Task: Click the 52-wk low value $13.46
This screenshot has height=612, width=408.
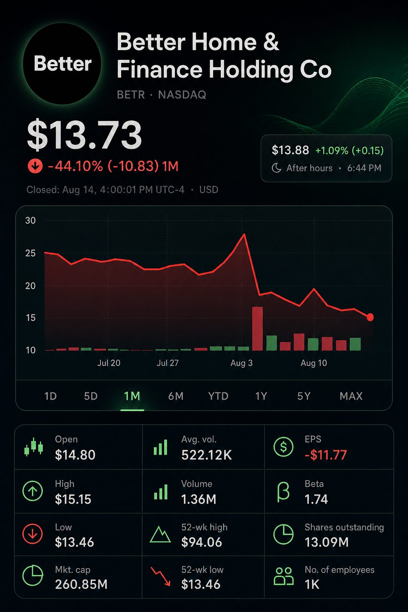Action: 201,585
